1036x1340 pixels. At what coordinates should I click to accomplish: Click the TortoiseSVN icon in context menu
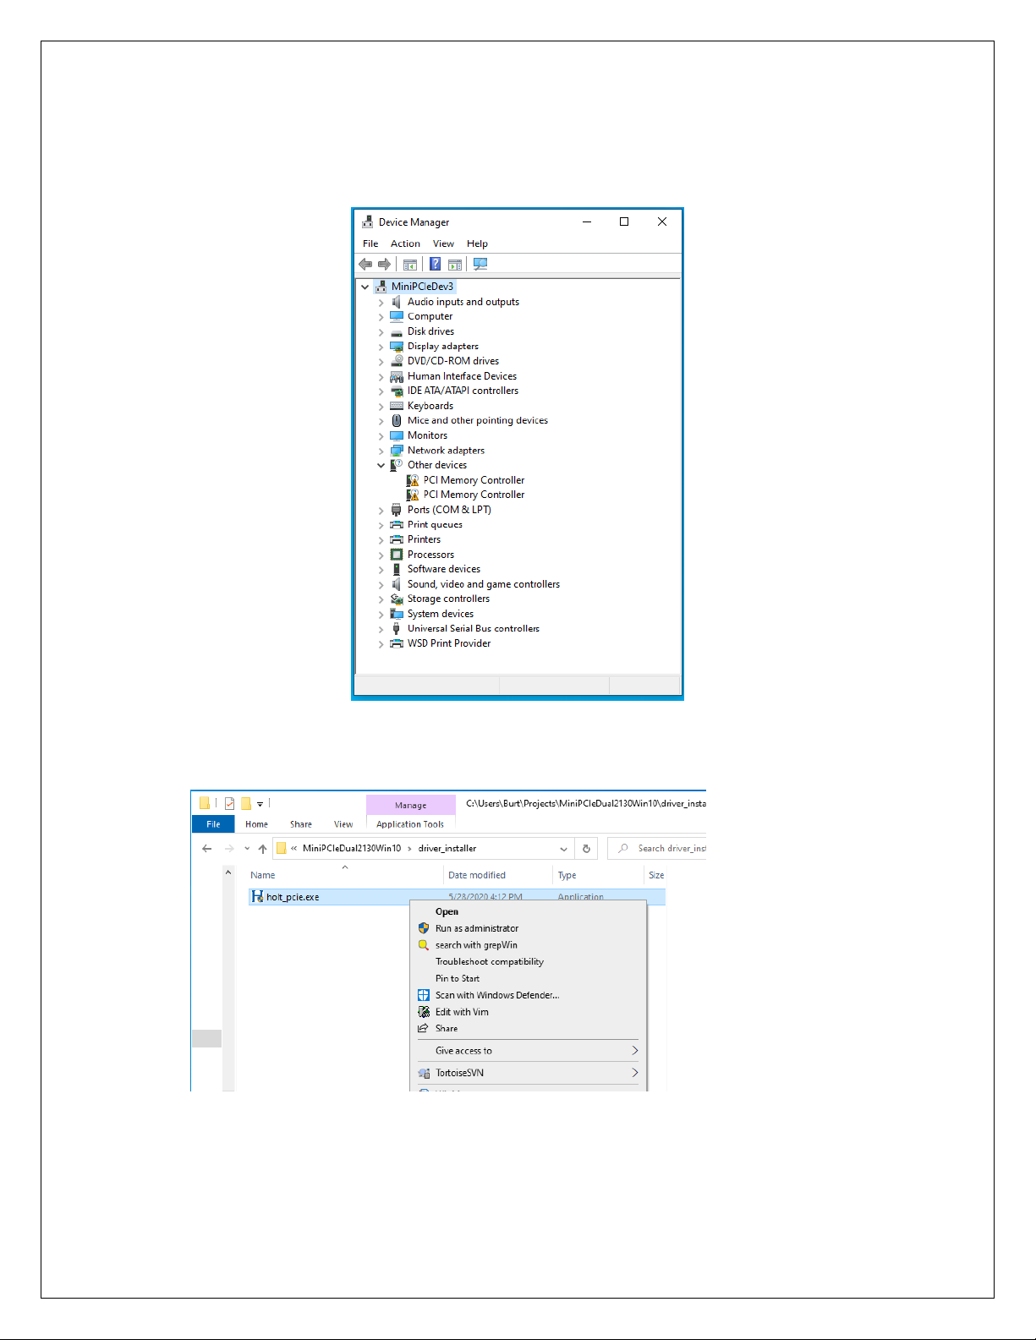424,1073
